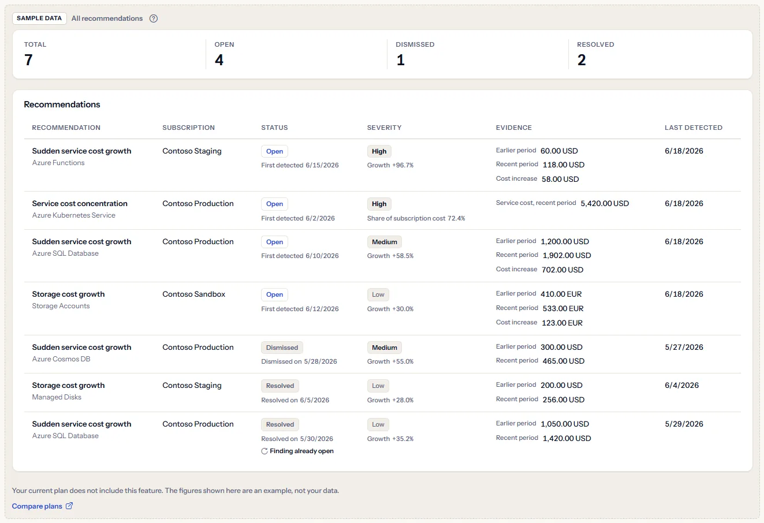Click the refresh icon next to Finding already open

point(264,451)
